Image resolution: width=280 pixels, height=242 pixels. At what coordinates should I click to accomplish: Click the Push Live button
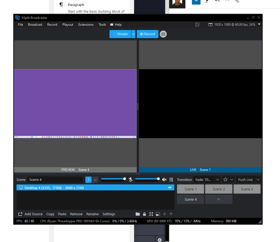point(245,180)
